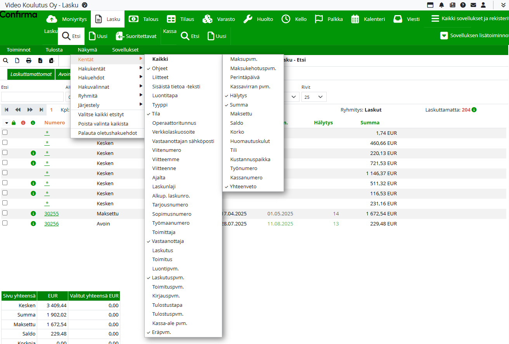Open the user profile icon
Image resolution: width=509 pixels, height=344 pixels.
(483, 5)
